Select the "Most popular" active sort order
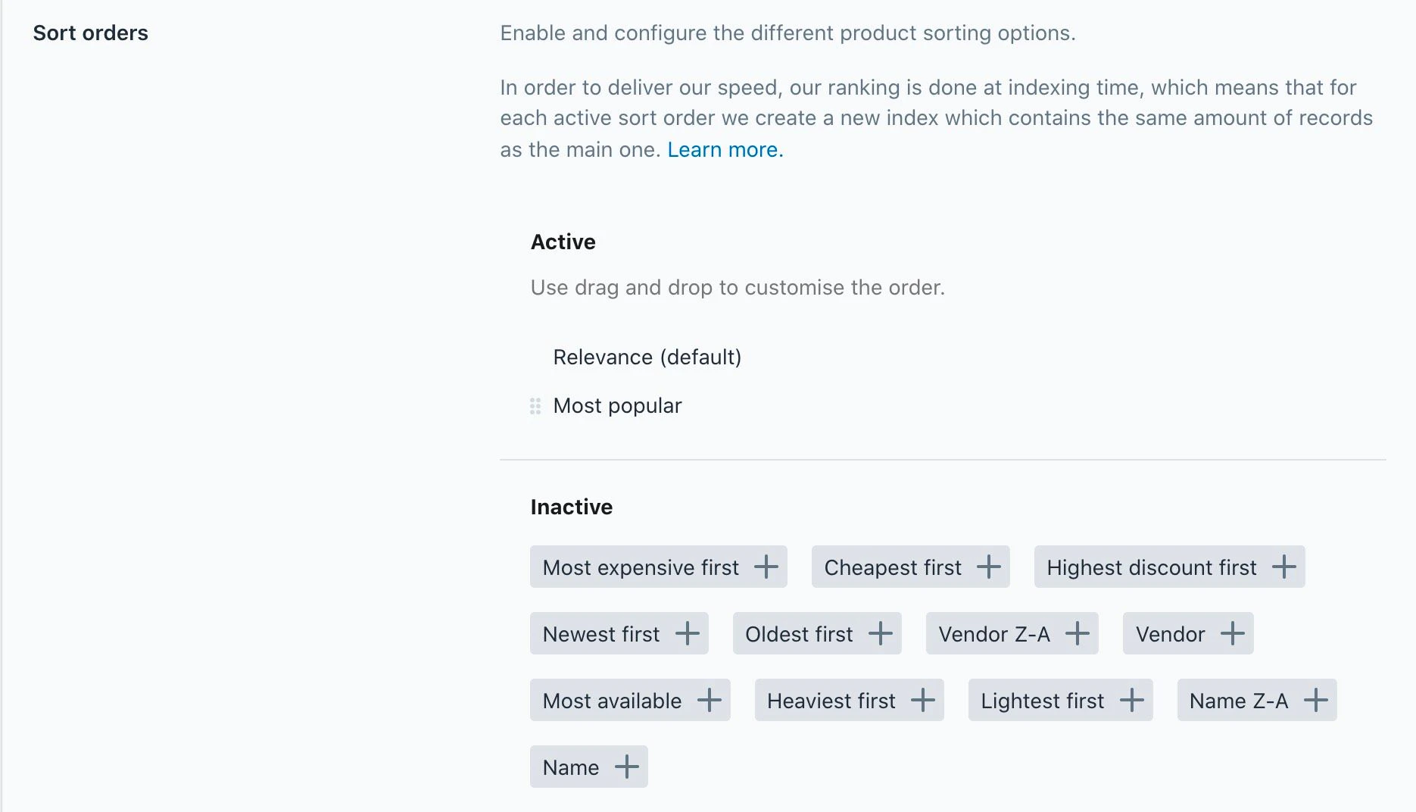This screenshot has height=812, width=1416. click(x=617, y=406)
